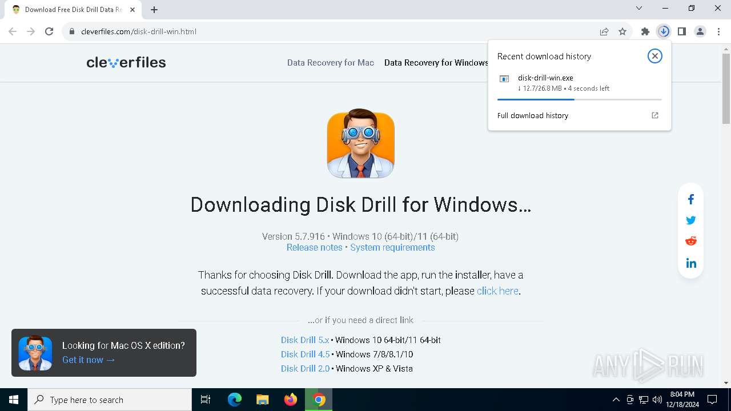
Task: Click the Chrome taskbar icon
Action: point(319,400)
